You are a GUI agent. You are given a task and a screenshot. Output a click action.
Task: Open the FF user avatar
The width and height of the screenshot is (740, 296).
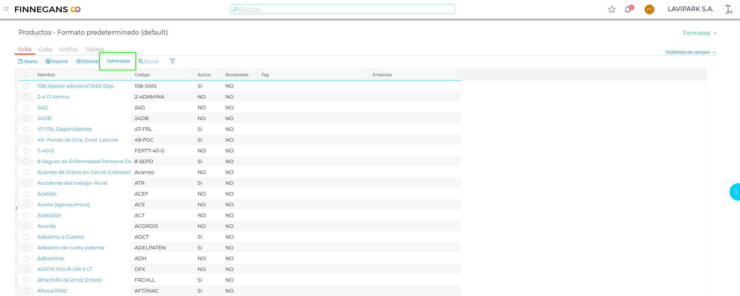(x=649, y=9)
